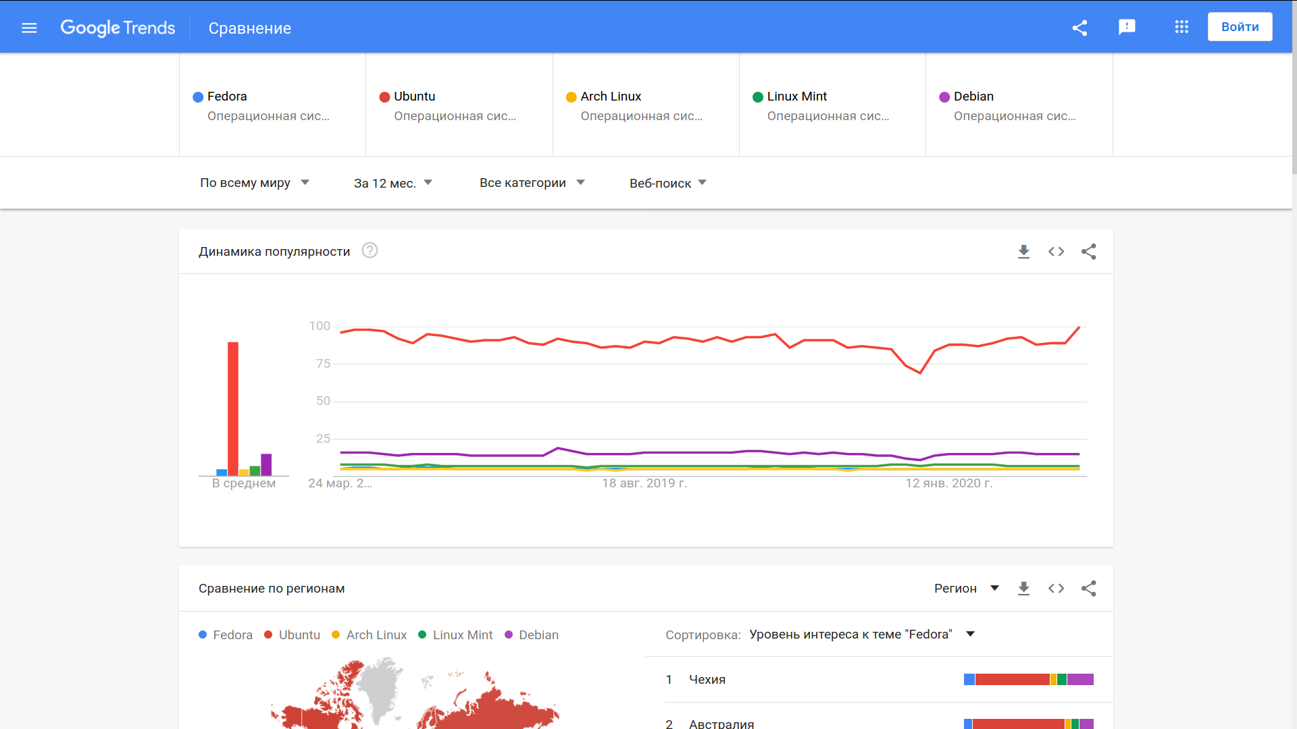Click the В среднем label under the bars
The image size is (1297, 729).
[x=244, y=483]
